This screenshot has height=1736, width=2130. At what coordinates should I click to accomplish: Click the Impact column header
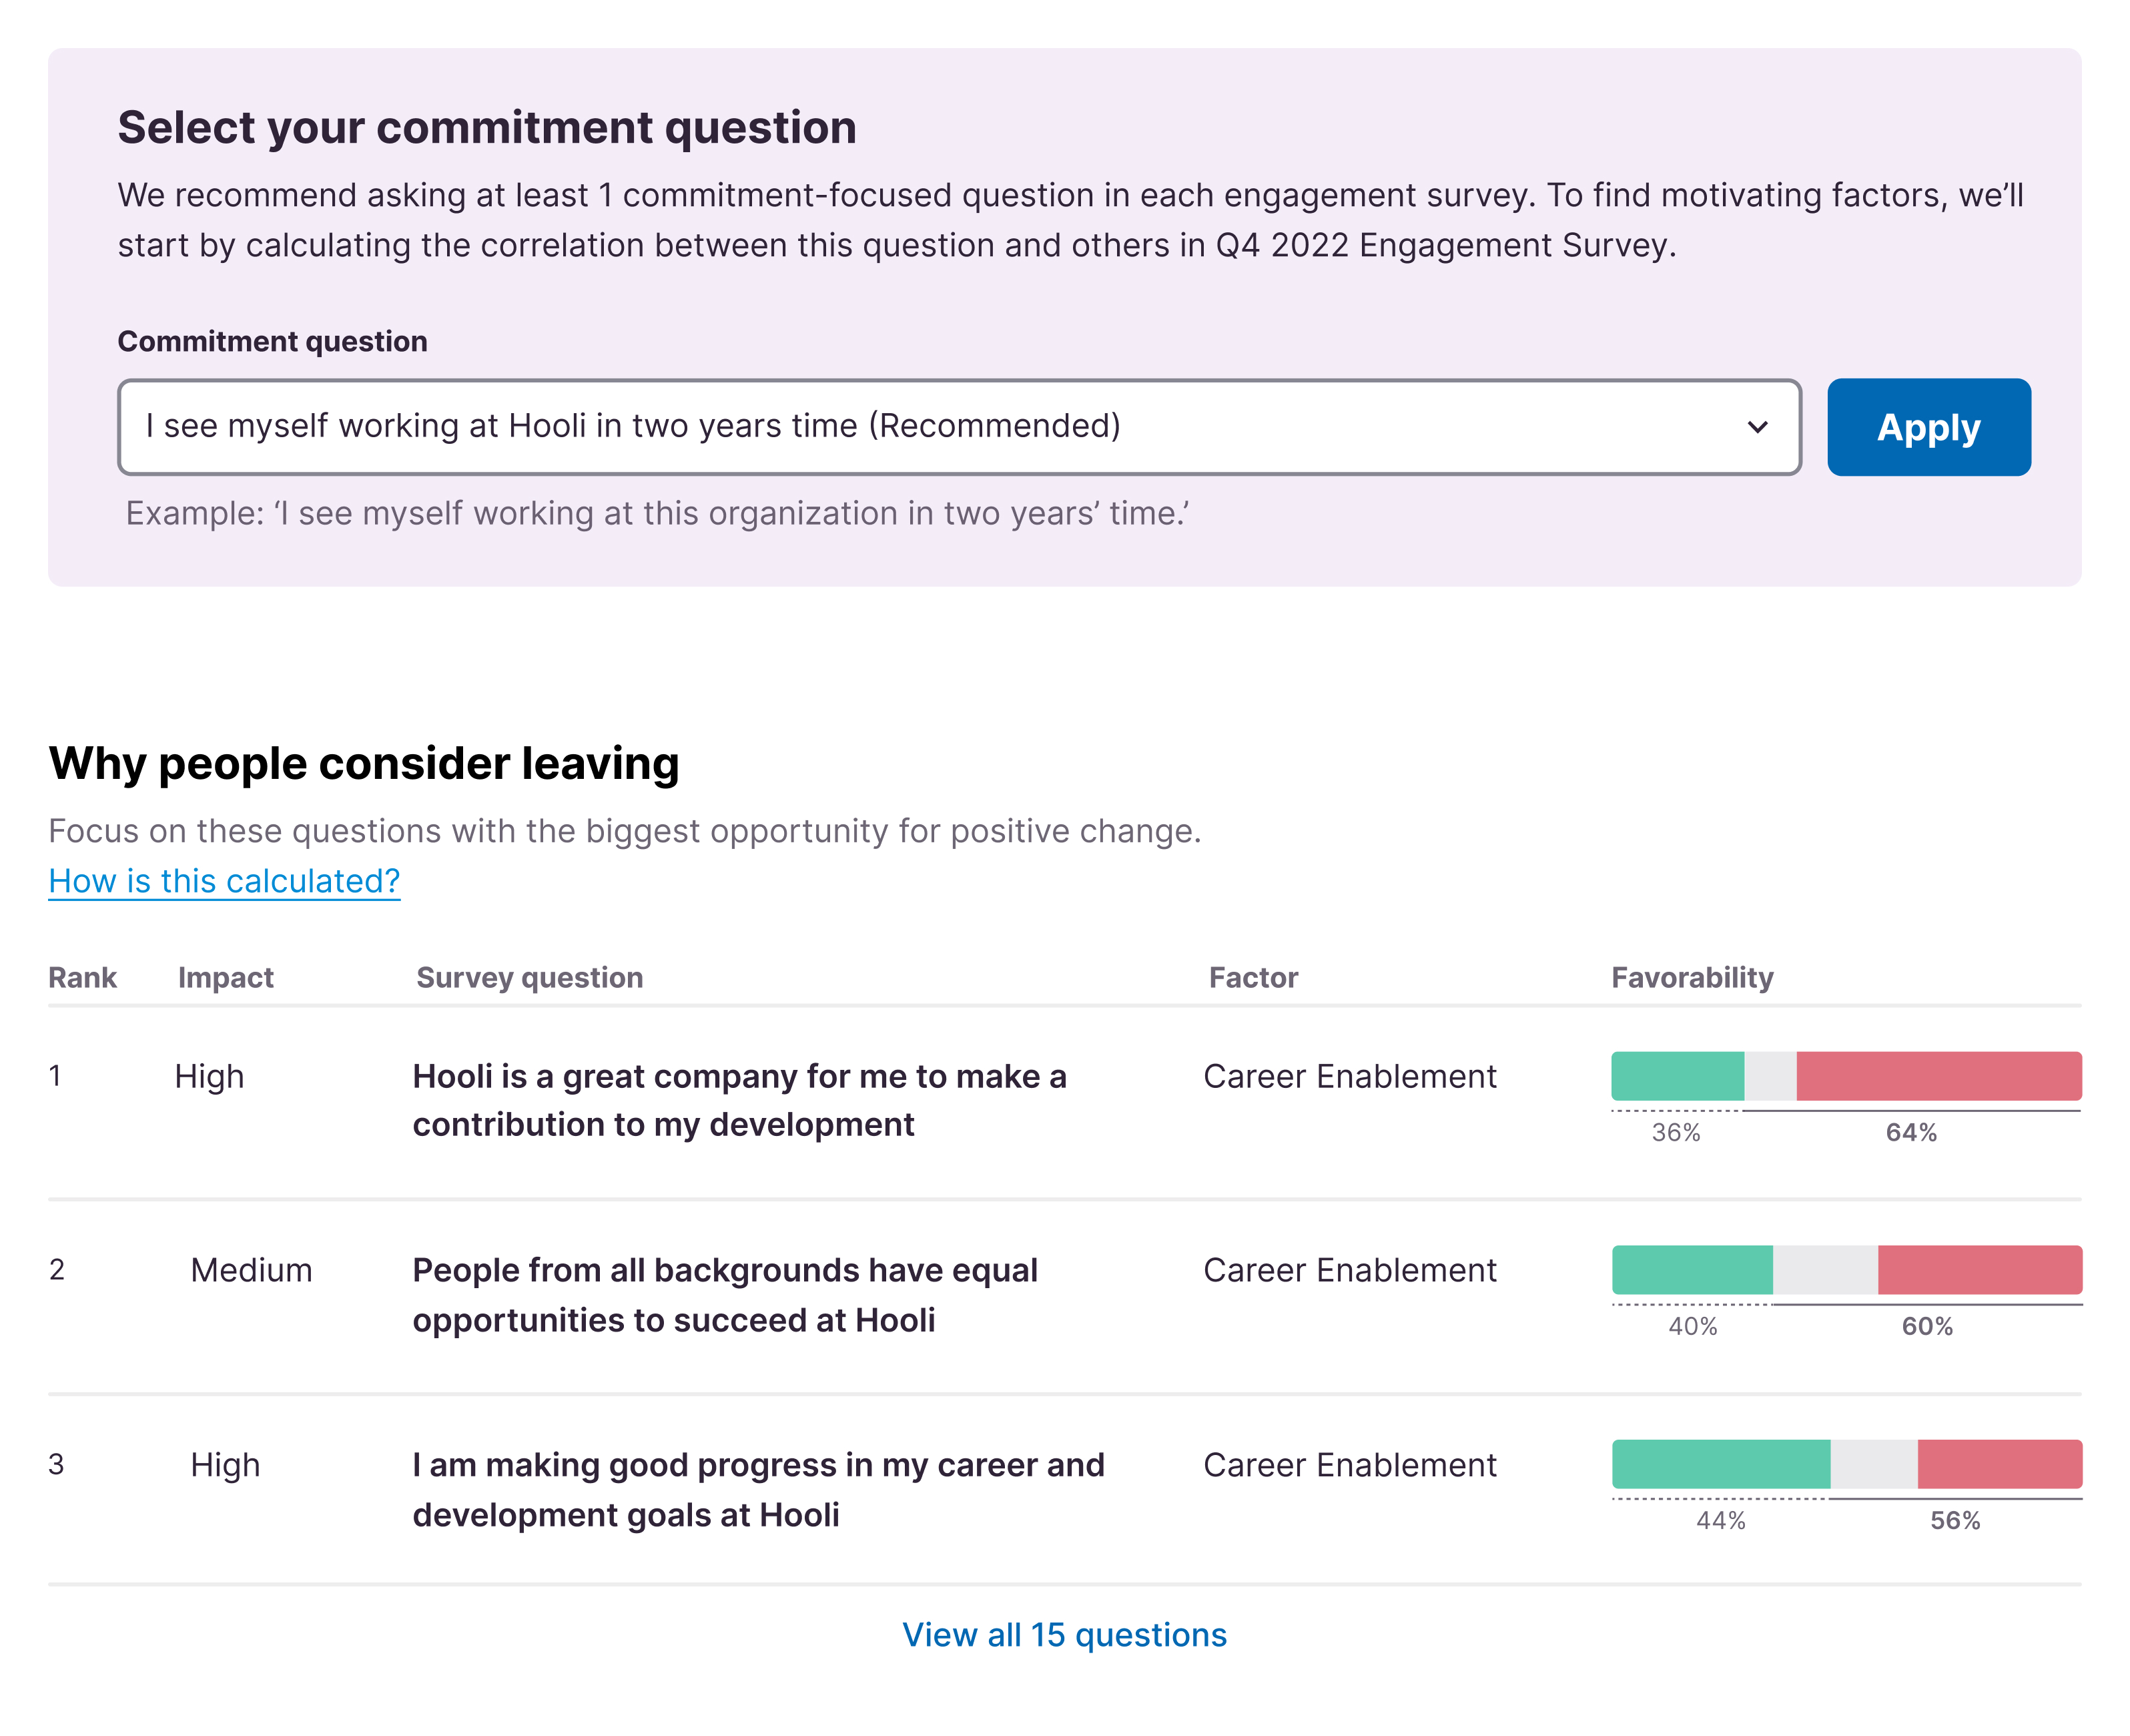click(x=225, y=977)
